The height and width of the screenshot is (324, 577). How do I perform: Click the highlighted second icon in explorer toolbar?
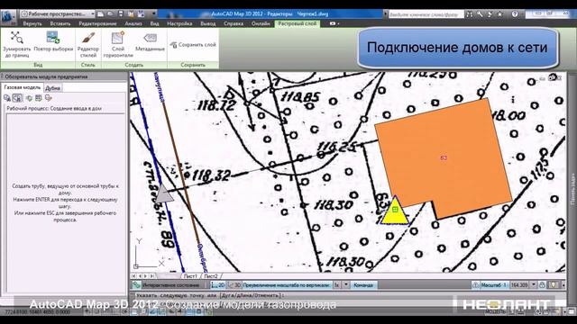[x=17, y=98]
